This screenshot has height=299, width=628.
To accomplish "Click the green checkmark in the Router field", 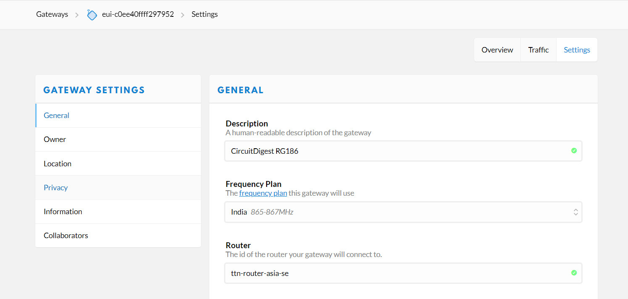I will [574, 273].
